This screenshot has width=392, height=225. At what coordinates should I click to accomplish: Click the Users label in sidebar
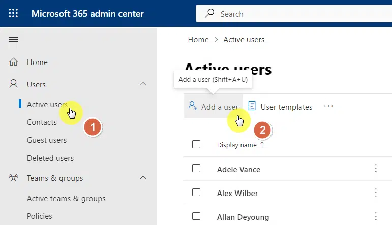36,85
